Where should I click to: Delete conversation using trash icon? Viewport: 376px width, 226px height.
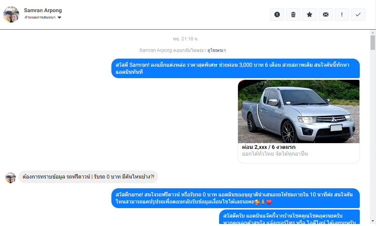[293, 14]
